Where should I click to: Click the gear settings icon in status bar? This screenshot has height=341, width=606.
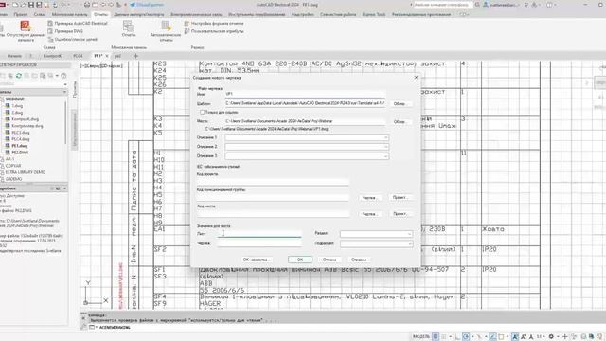click(551, 337)
